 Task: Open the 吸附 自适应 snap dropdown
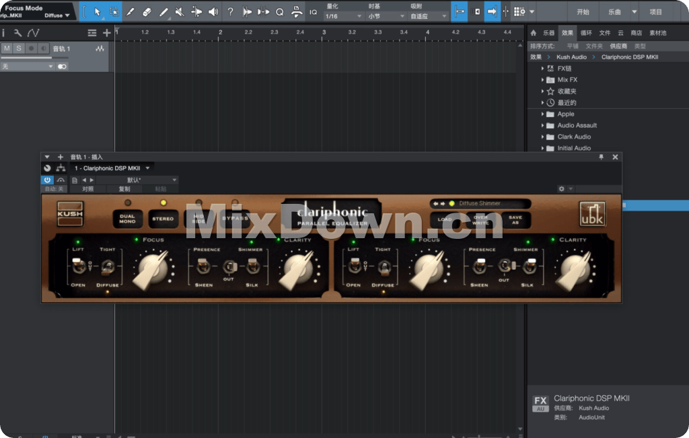coord(429,16)
